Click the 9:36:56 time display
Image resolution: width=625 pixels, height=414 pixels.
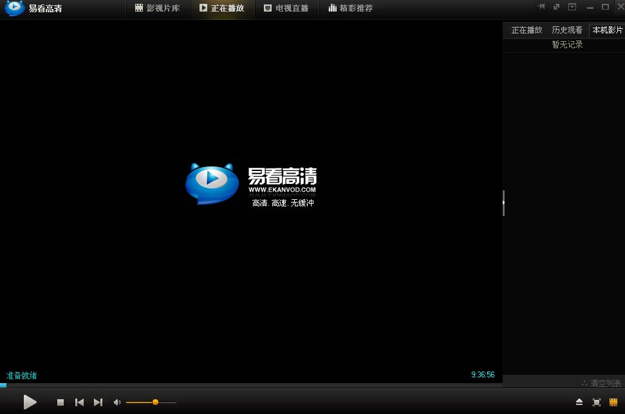pyautogui.click(x=483, y=375)
